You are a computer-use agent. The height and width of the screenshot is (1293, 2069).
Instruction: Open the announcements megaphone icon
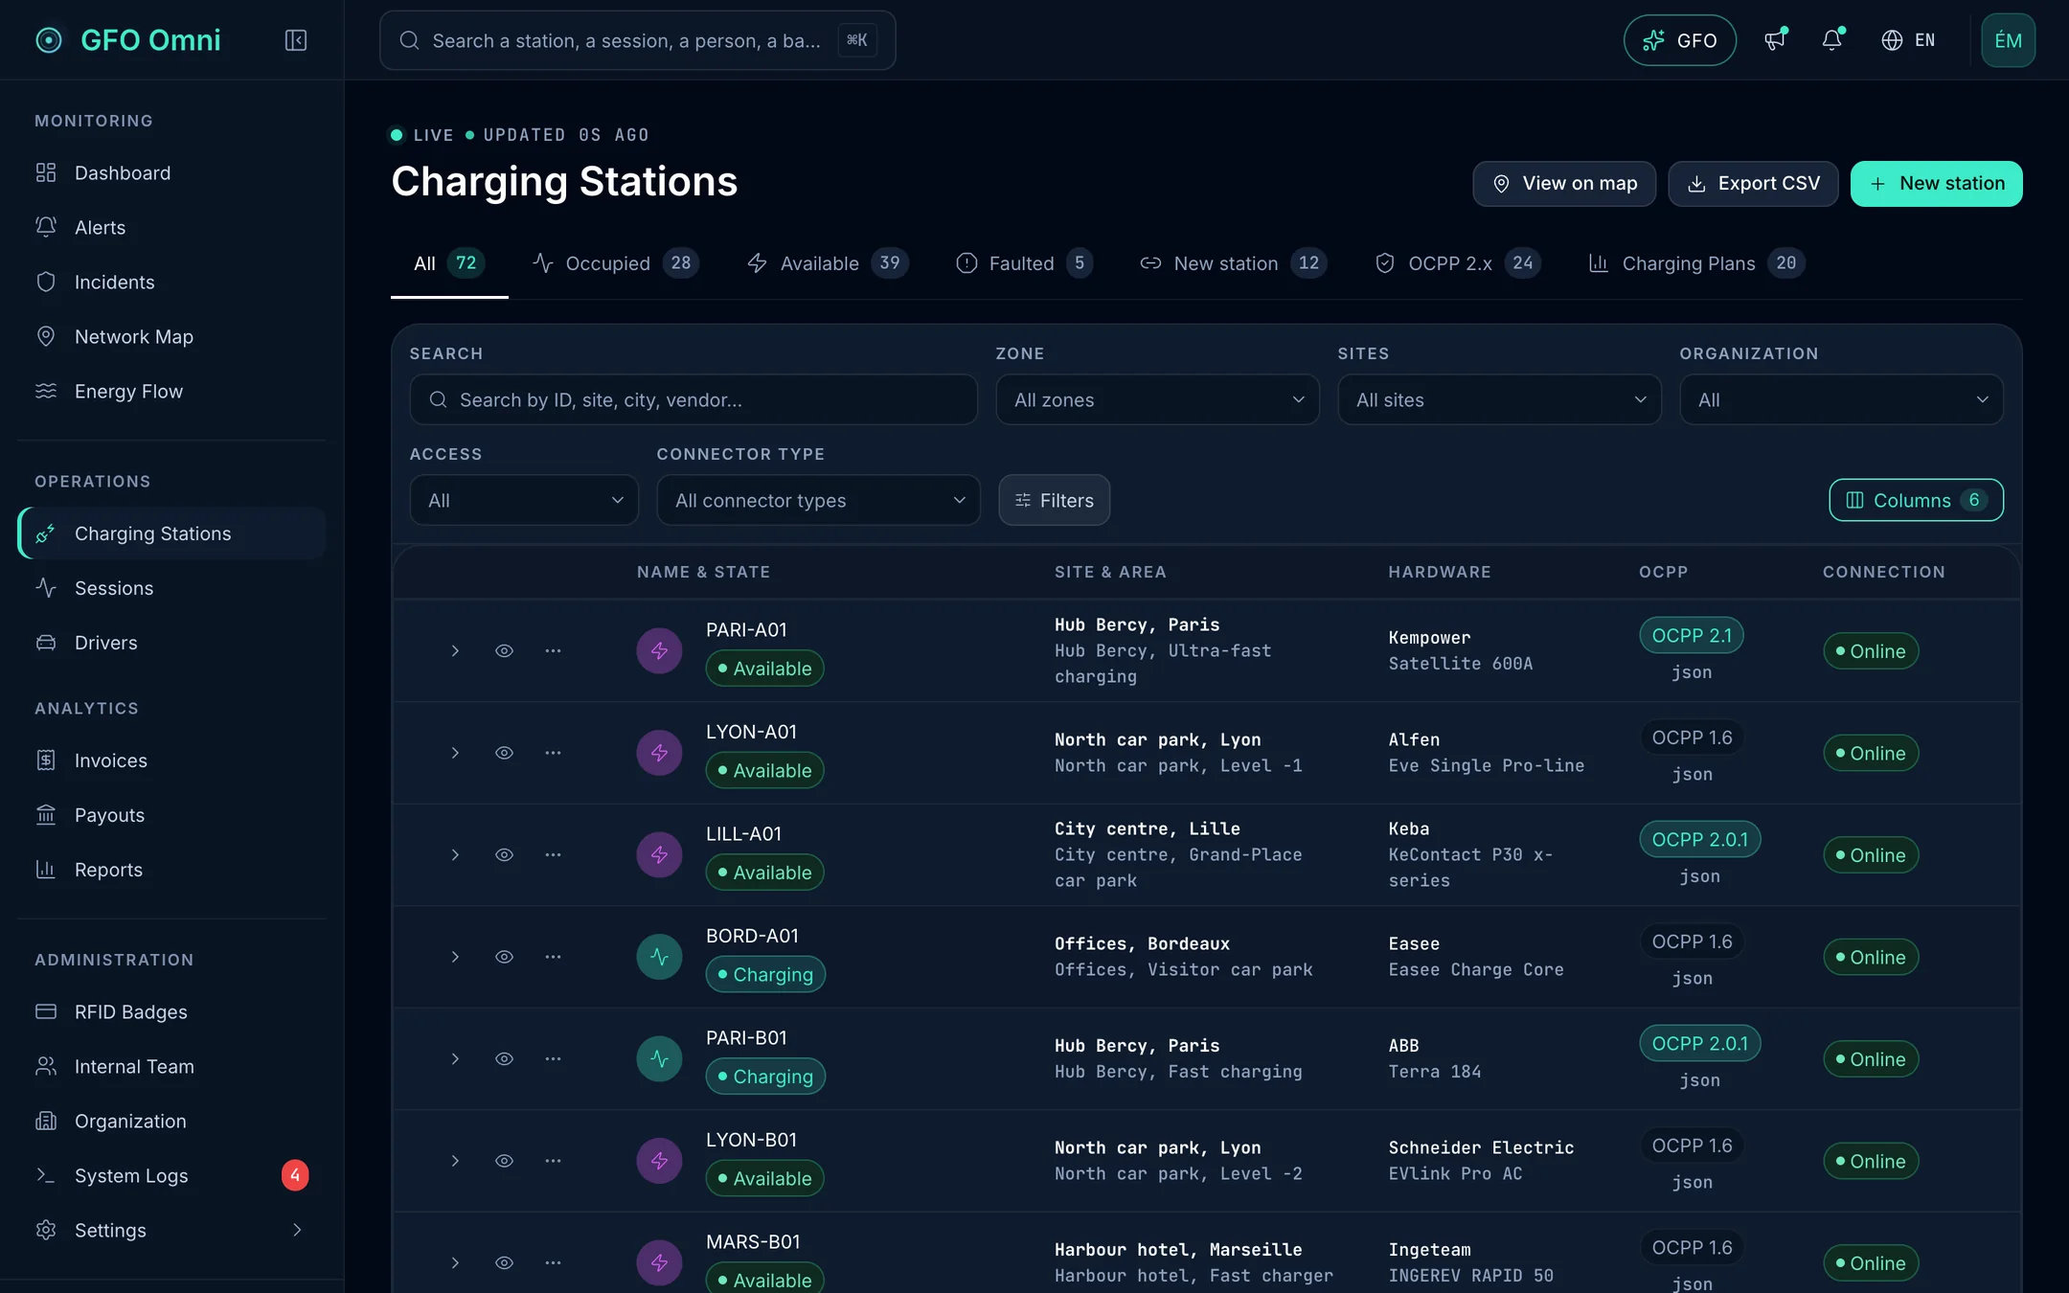[x=1775, y=40]
